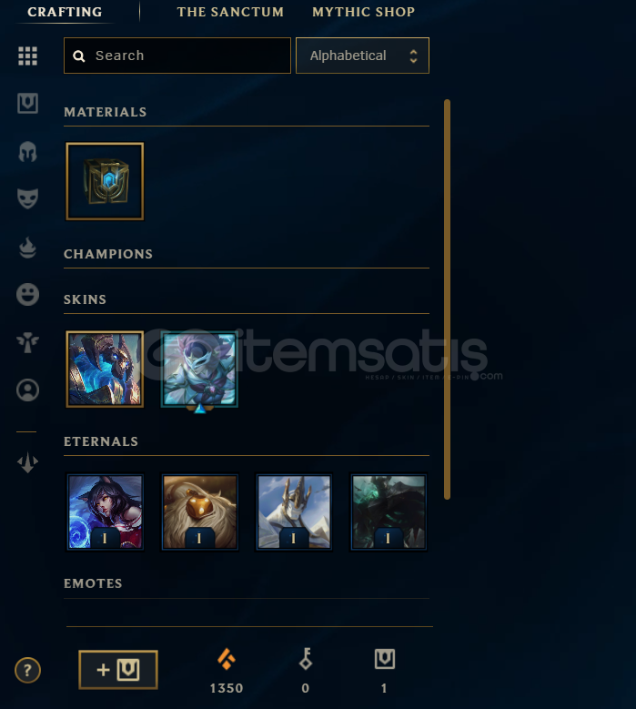Click the orange essence 1350 currency icon
Viewport: 636px width, 709px height.
point(227,659)
